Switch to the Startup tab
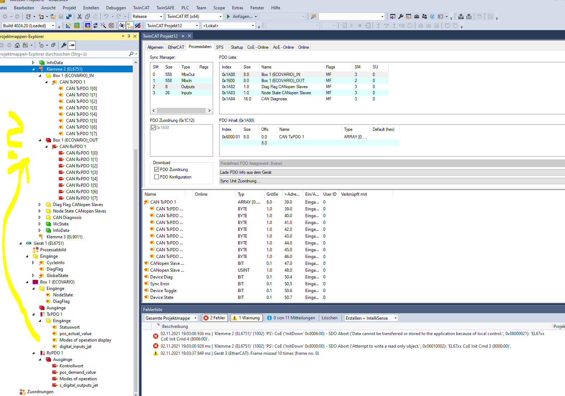565x396 pixels. click(237, 47)
